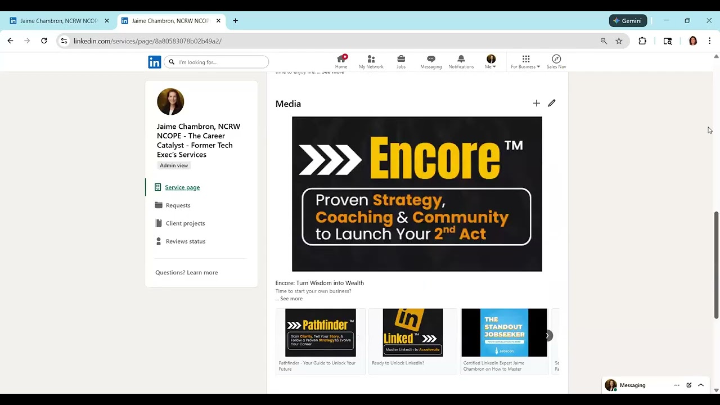
Task: Go back in browser
Action: pyautogui.click(x=10, y=41)
